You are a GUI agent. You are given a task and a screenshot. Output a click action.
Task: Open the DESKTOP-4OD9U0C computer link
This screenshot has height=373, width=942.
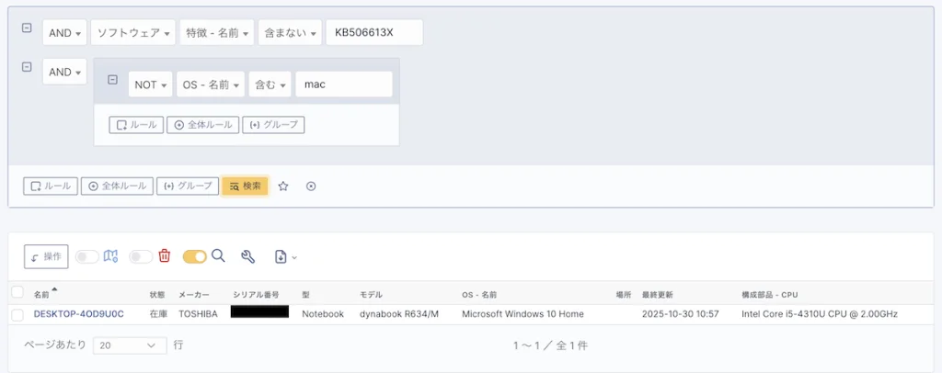coord(79,314)
